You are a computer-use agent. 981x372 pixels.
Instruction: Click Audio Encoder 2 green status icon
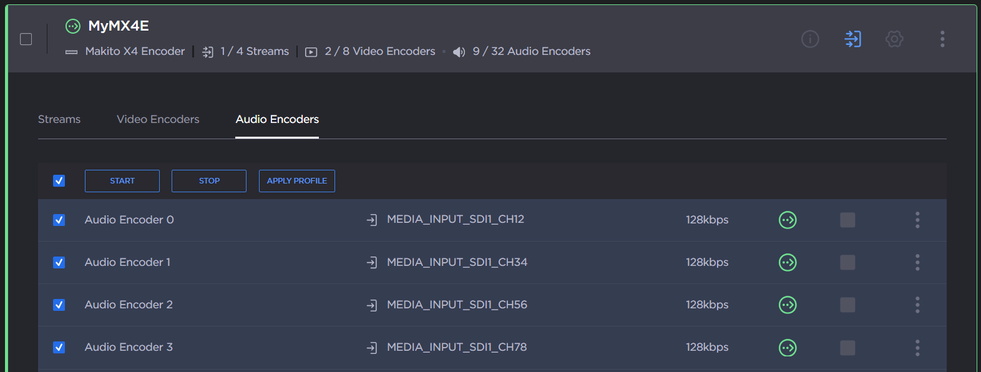(x=788, y=305)
